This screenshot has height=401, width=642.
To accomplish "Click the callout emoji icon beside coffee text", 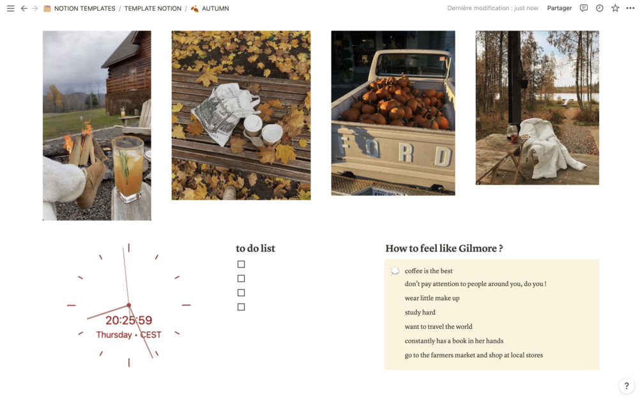I will point(395,271).
